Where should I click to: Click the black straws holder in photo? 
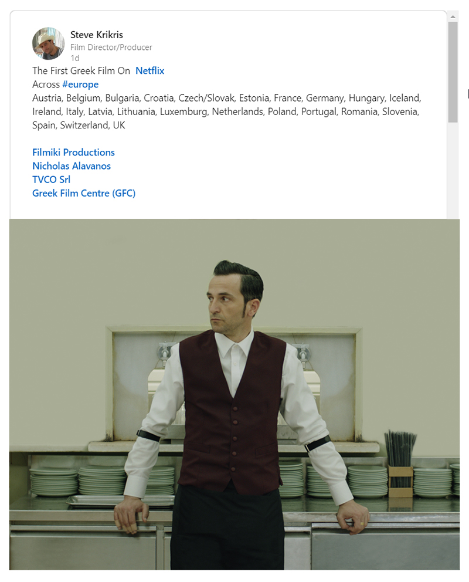coord(400,463)
